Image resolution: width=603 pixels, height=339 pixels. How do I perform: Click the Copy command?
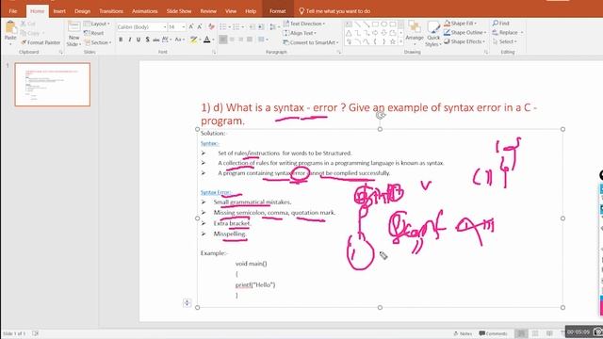point(31,33)
